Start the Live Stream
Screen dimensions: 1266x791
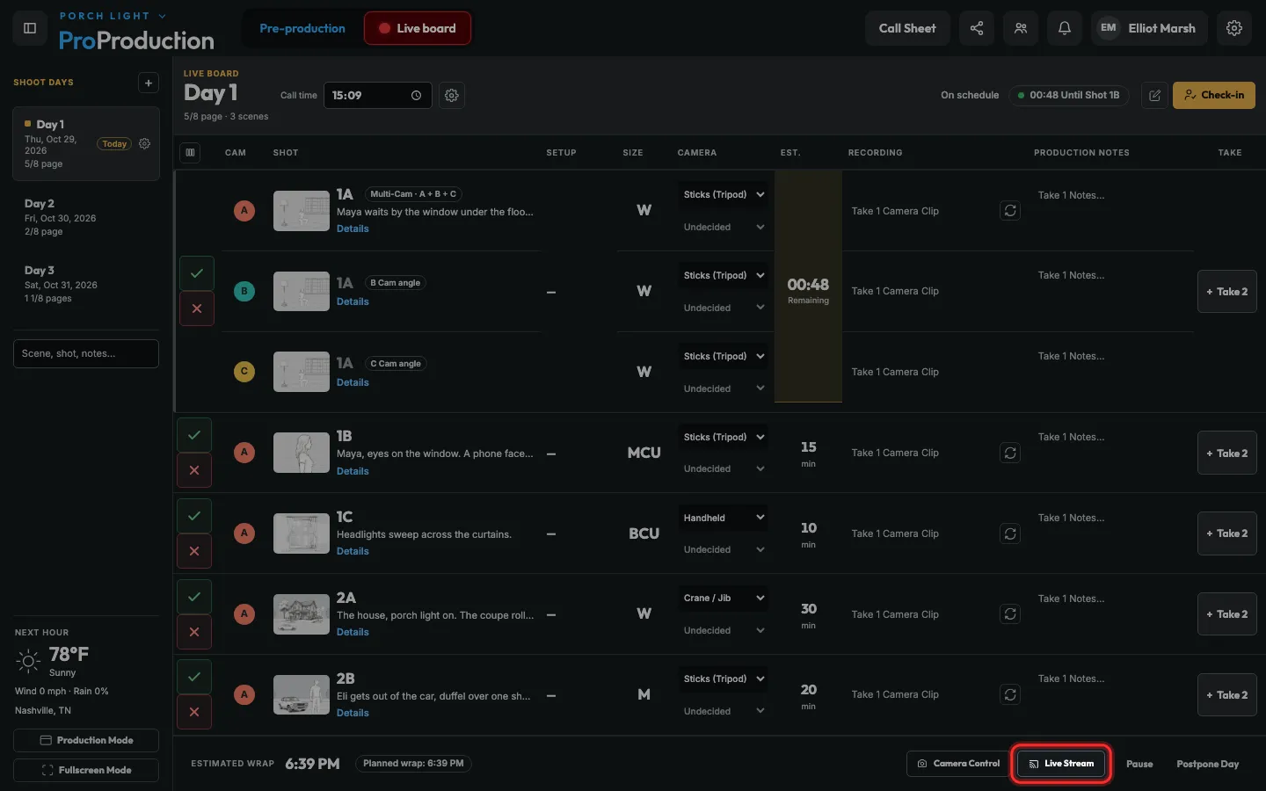1061,763
